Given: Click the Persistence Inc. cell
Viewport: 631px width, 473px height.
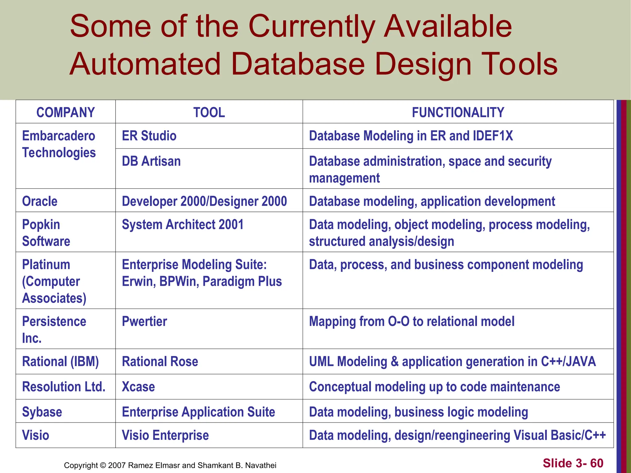Looking at the screenshot, I should [x=66, y=329].
